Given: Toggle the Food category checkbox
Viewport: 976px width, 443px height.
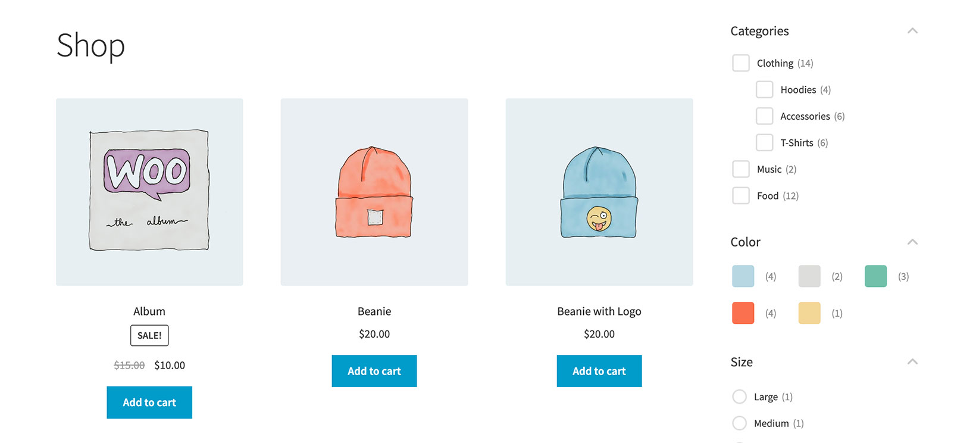Looking at the screenshot, I should tap(741, 195).
